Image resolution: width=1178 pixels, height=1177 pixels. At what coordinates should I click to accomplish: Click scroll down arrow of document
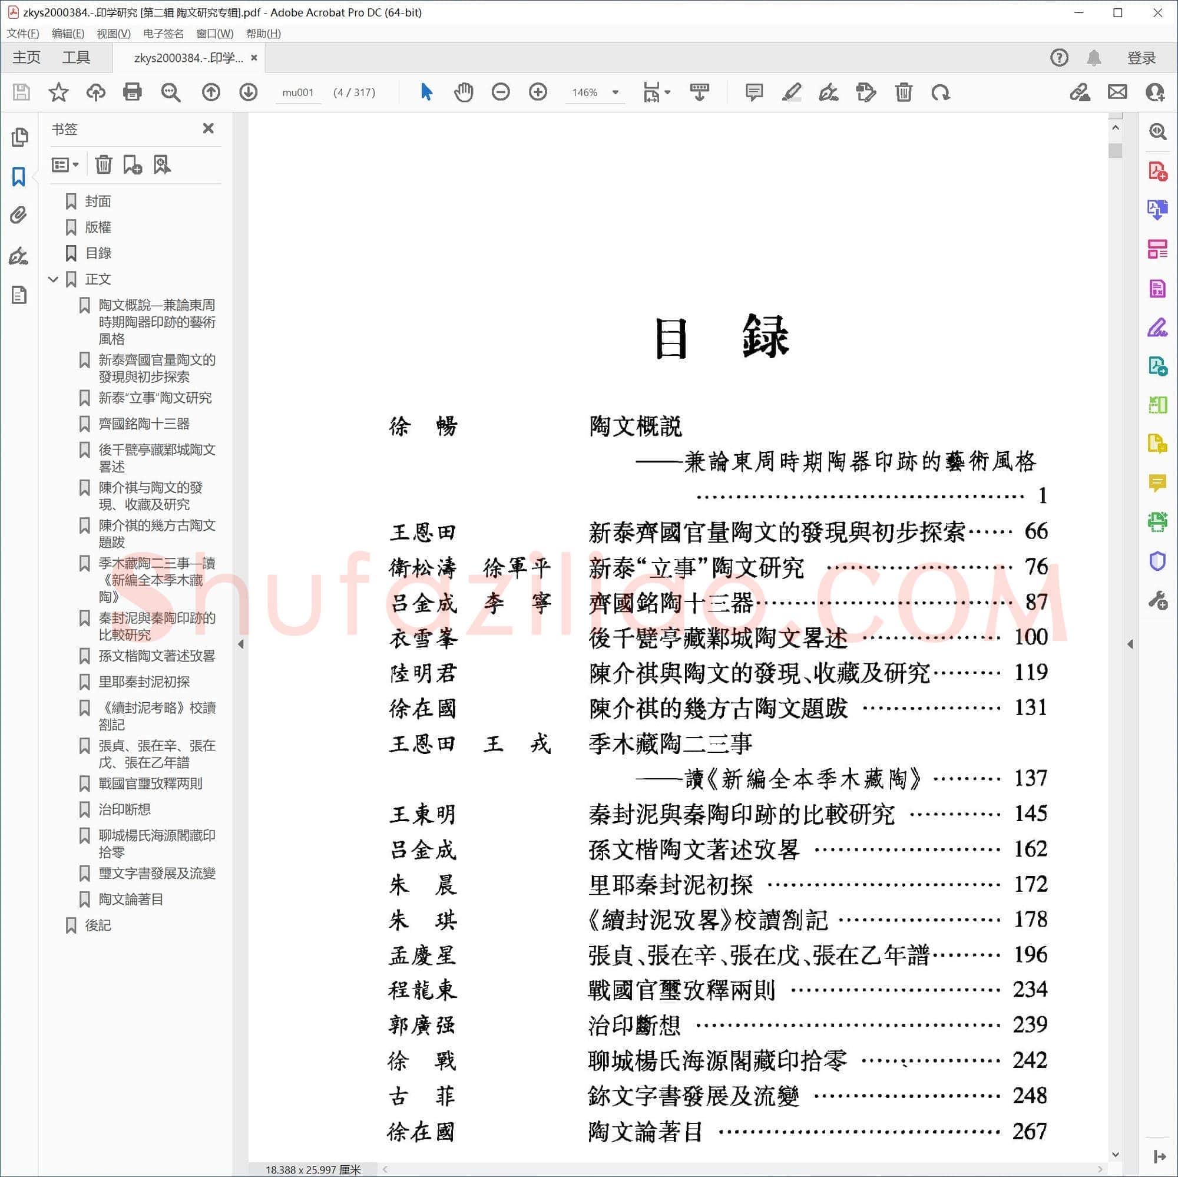[1115, 1155]
